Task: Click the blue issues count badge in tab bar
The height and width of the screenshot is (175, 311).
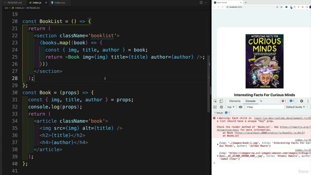Action: pos(292,101)
